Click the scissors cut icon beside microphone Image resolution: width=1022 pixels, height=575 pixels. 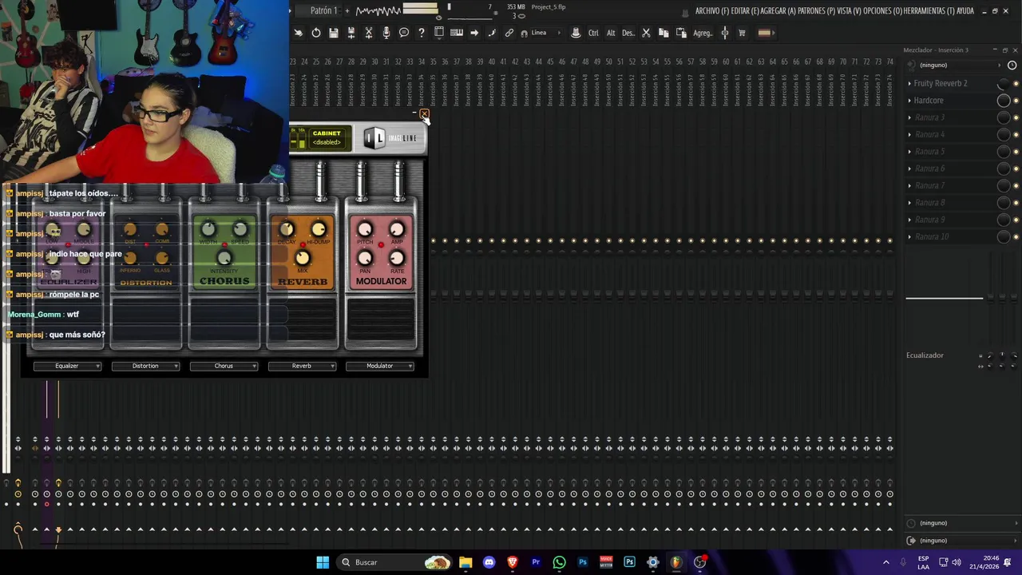tap(369, 33)
